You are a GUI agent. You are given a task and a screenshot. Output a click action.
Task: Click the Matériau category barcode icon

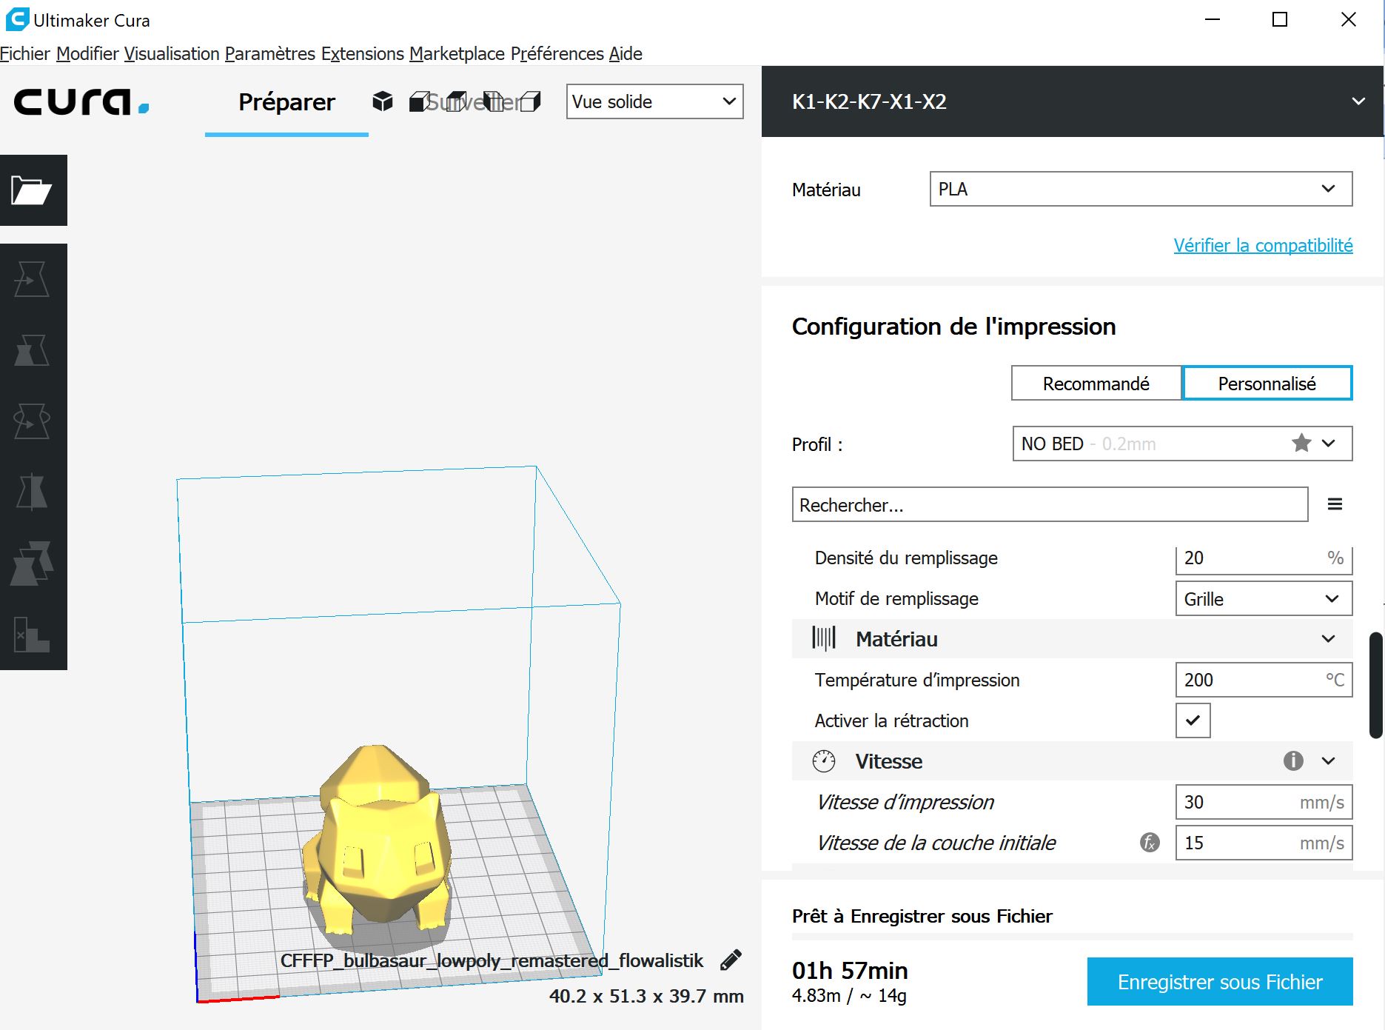[824, 638]
